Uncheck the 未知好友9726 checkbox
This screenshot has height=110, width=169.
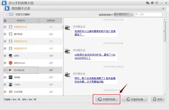coord(5,41)
